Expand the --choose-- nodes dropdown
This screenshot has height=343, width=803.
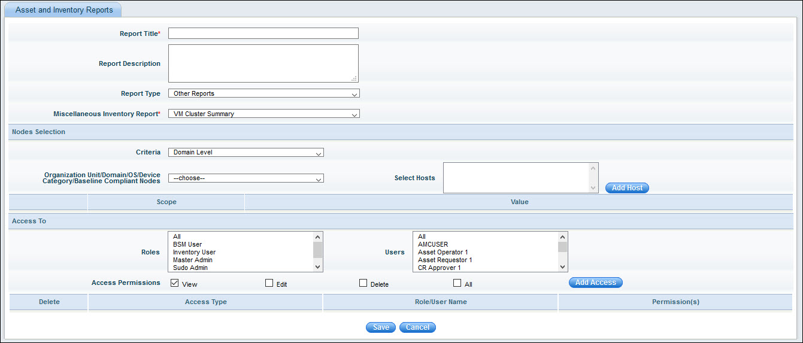pyautogui.click(x=246, y=178)
